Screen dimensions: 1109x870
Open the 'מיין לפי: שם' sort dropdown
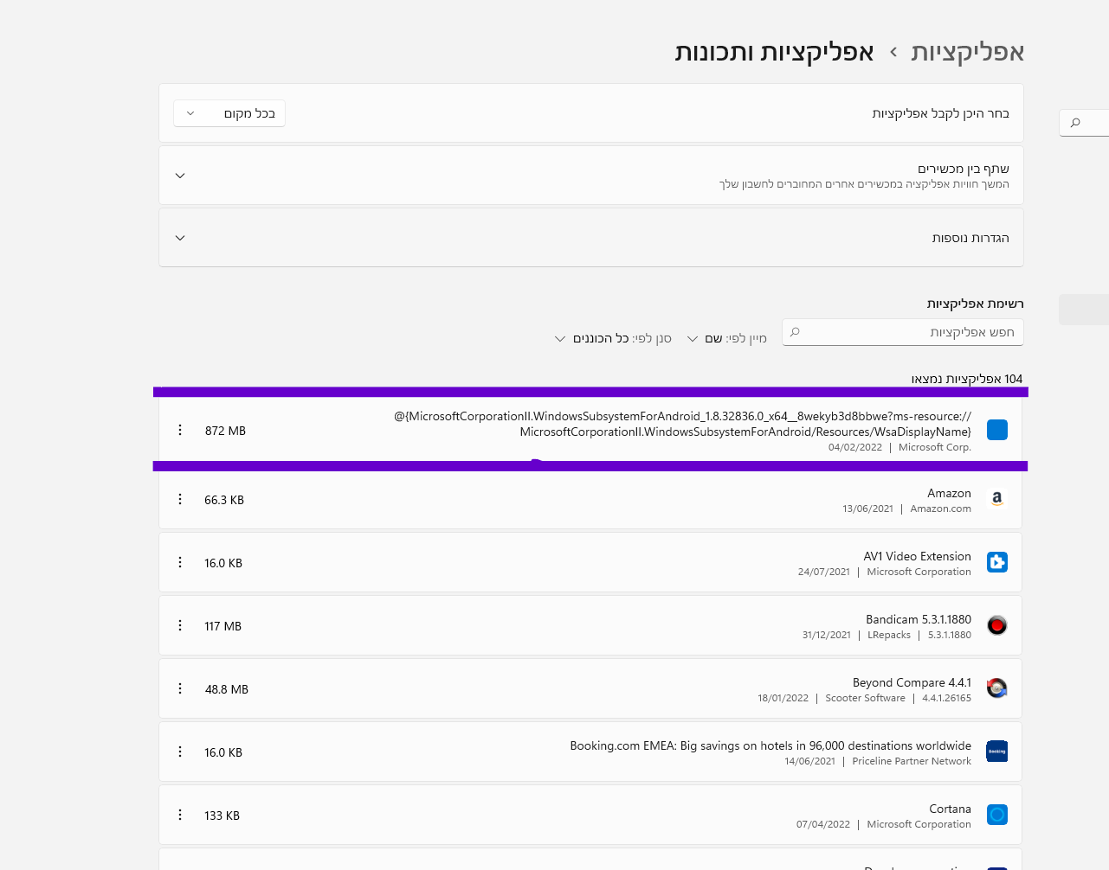coord(727,338)
